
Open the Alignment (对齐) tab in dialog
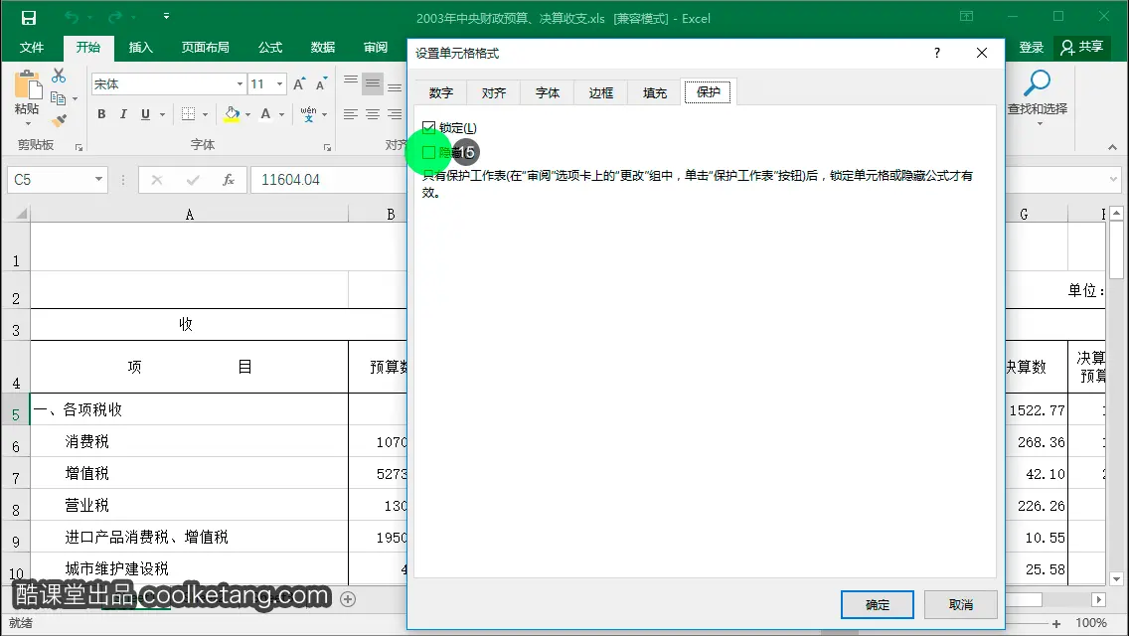pyautogui.click(x=494, y=92)
